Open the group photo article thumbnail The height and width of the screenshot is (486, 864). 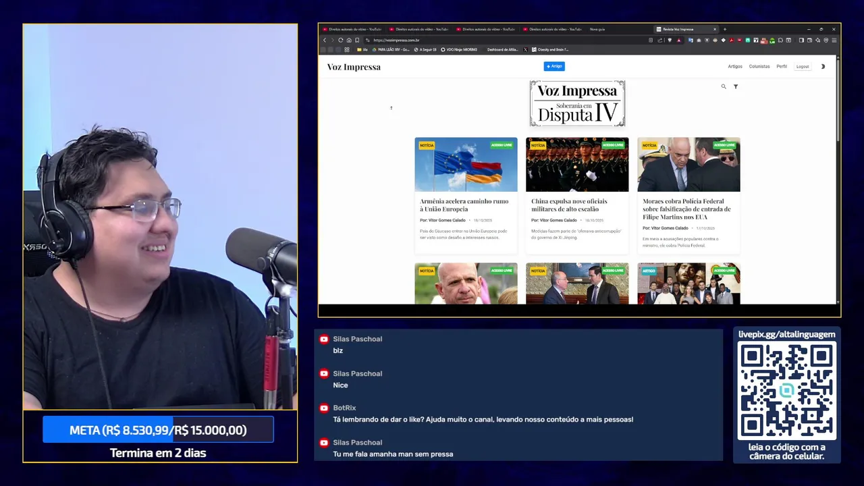click(x=688, y=283)
